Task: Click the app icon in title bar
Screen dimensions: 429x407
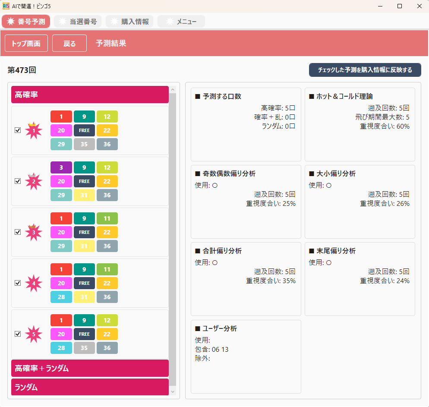Action: pos(6,6)
